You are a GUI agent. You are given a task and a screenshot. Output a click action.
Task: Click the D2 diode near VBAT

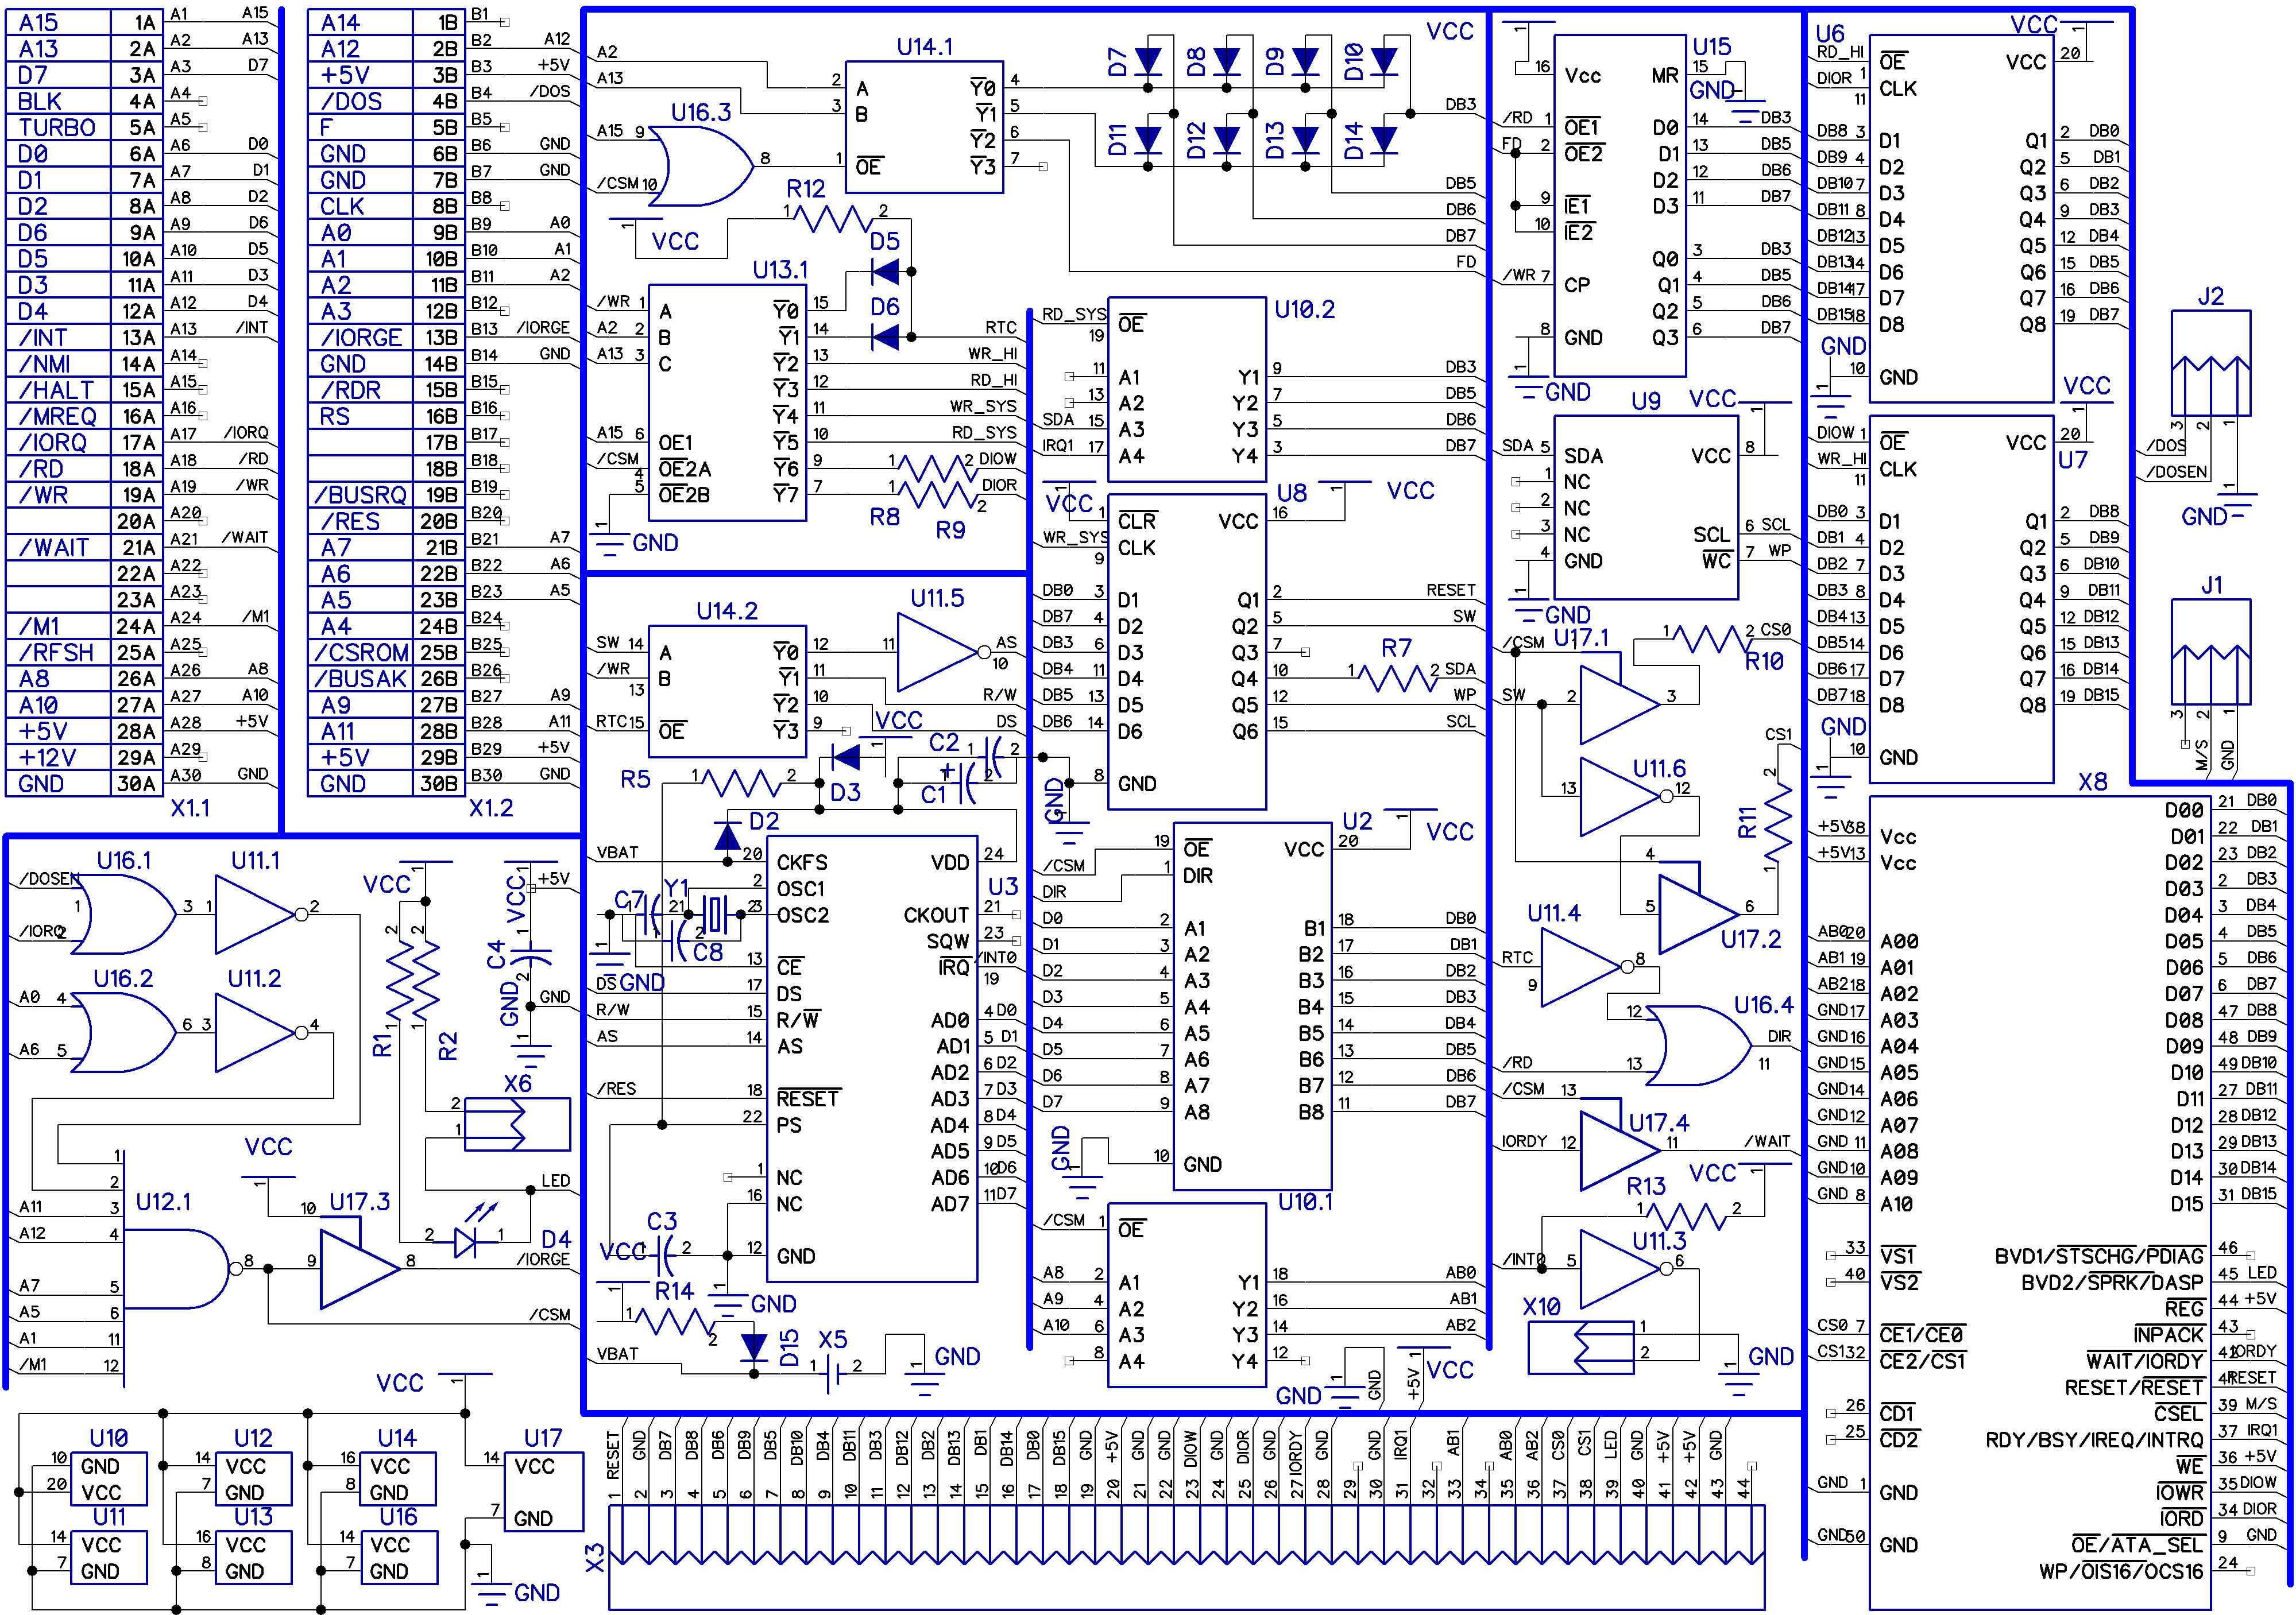729,836
